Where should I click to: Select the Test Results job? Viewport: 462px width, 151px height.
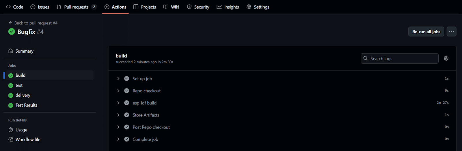coord(26,105)
